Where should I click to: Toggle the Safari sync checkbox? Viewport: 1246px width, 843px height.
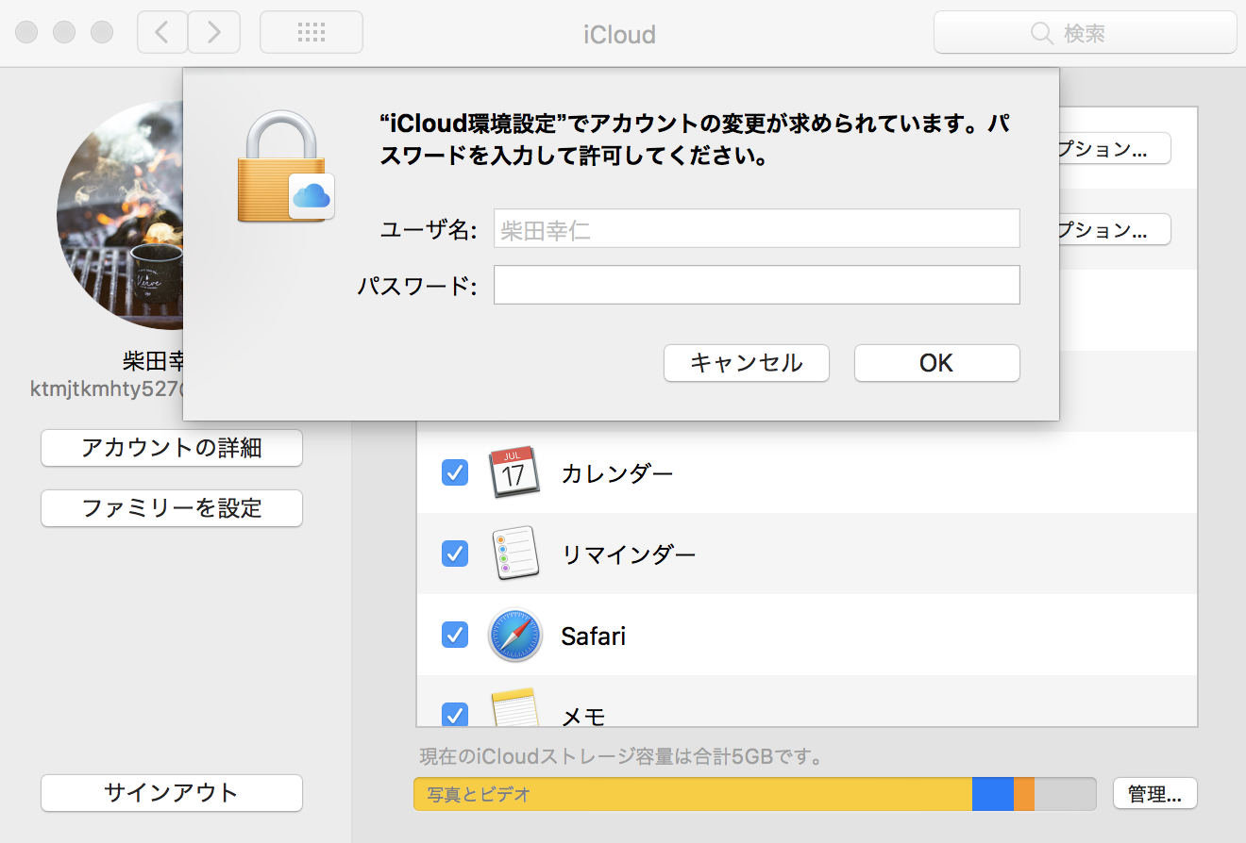coord(455,635)
